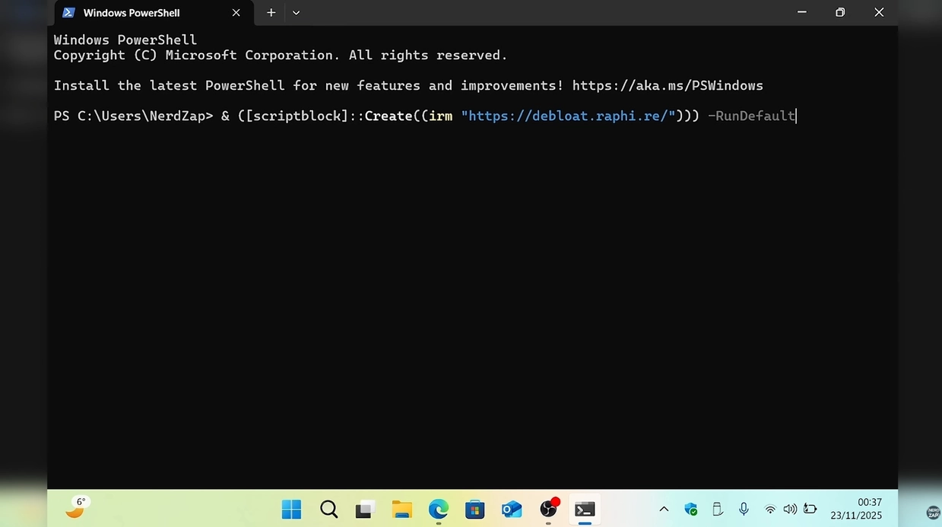Switch to OBS Studio on taskbar

pos(548,510)
